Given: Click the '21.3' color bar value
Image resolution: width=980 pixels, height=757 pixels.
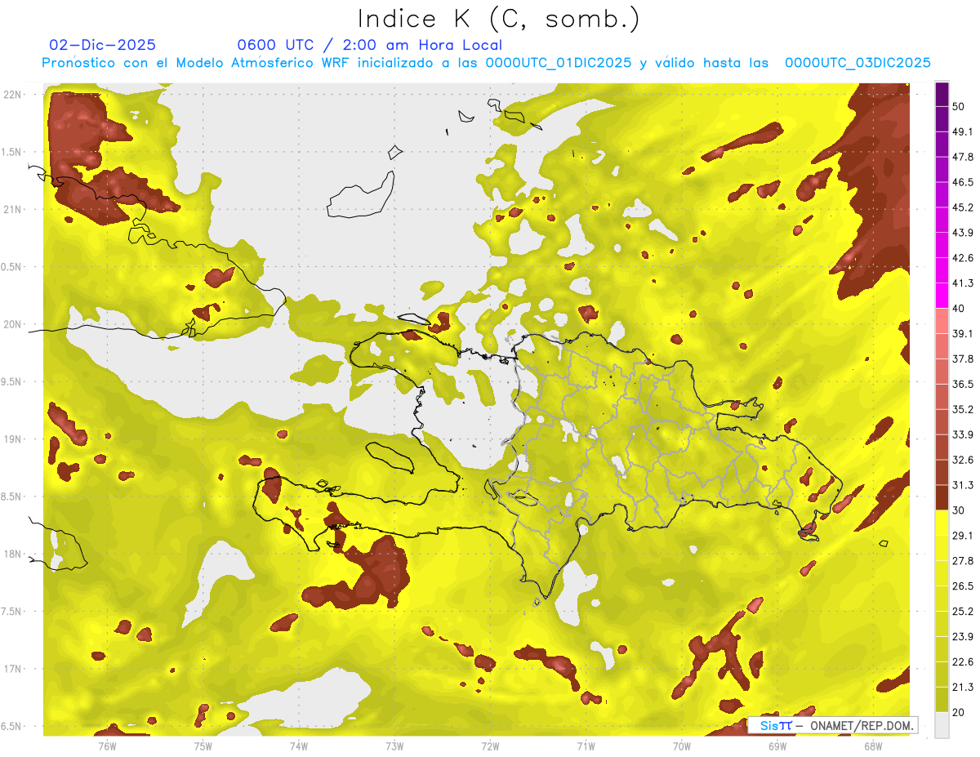Looking at the screenshot, I should coord(963,687).
